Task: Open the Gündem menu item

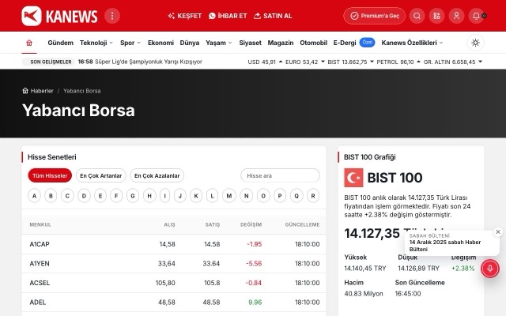Action: (60, 43)
